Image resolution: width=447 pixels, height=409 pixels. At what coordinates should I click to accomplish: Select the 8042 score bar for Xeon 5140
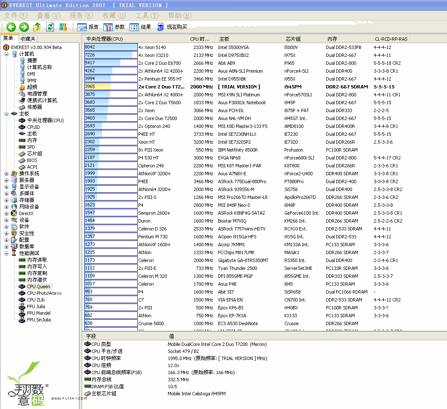pos(111,47)
